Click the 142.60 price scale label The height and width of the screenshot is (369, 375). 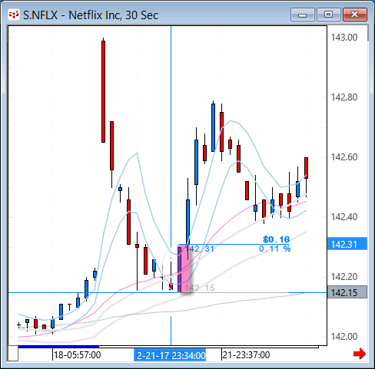coord(344,157)
